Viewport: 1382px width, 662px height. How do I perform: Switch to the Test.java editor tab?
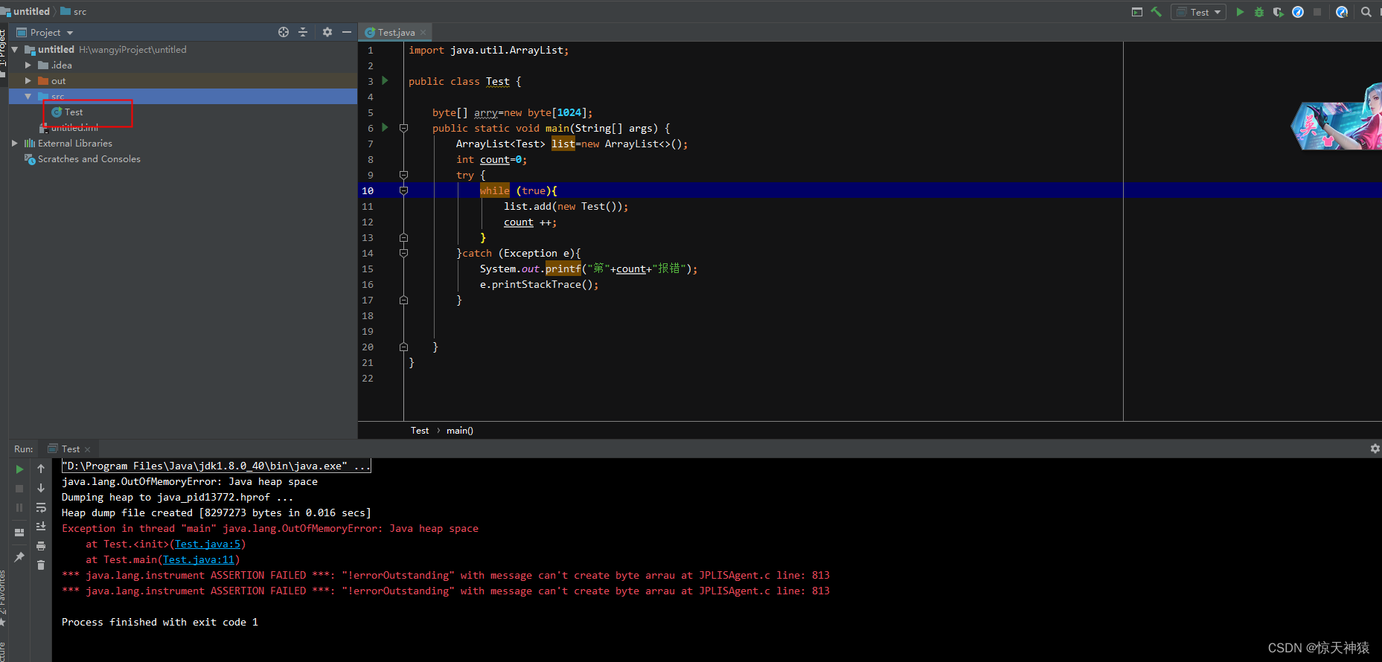click(395, 32)
